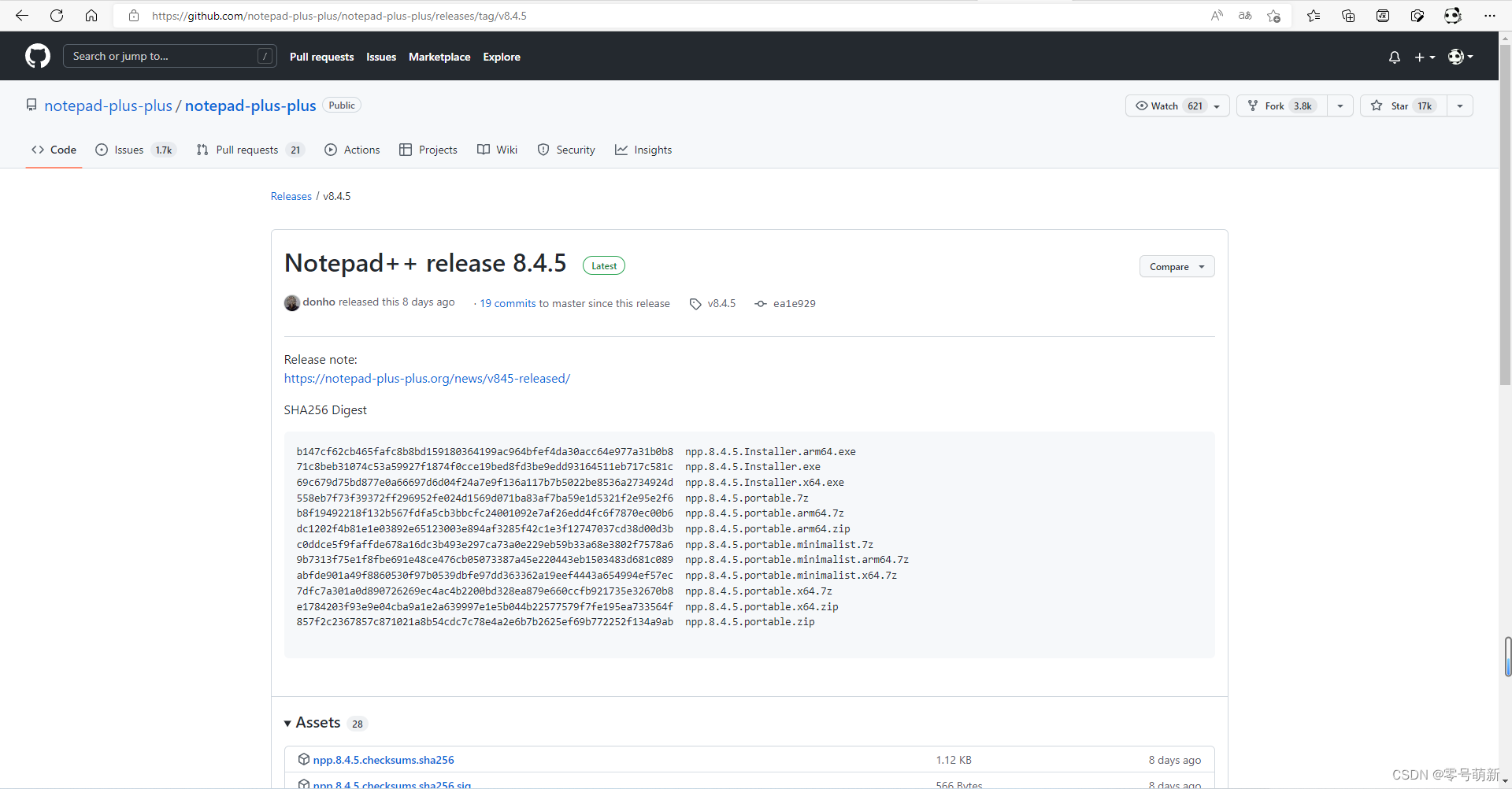This screenshot has width=1512, height=789.
Task: Go back with browser back arrow
Action: tap(22, 16)
